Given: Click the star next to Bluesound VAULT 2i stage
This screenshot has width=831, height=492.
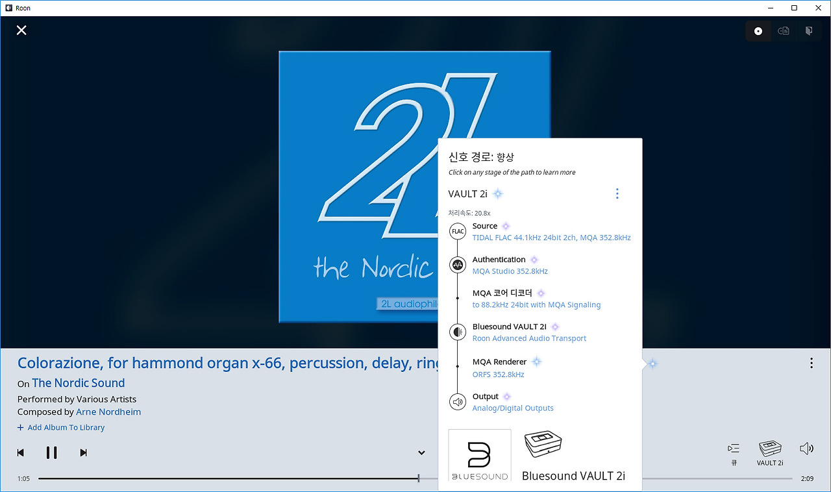Looking at the screenshot, I should [555, 327].
